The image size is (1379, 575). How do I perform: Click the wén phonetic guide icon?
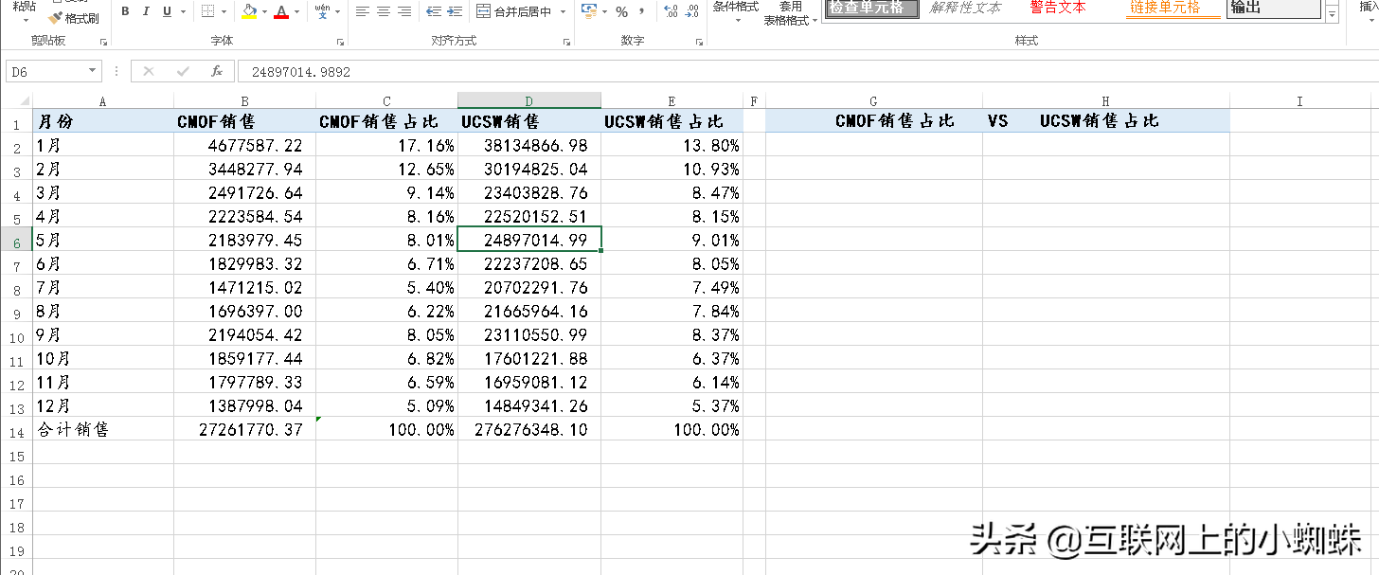click(323, 11)
